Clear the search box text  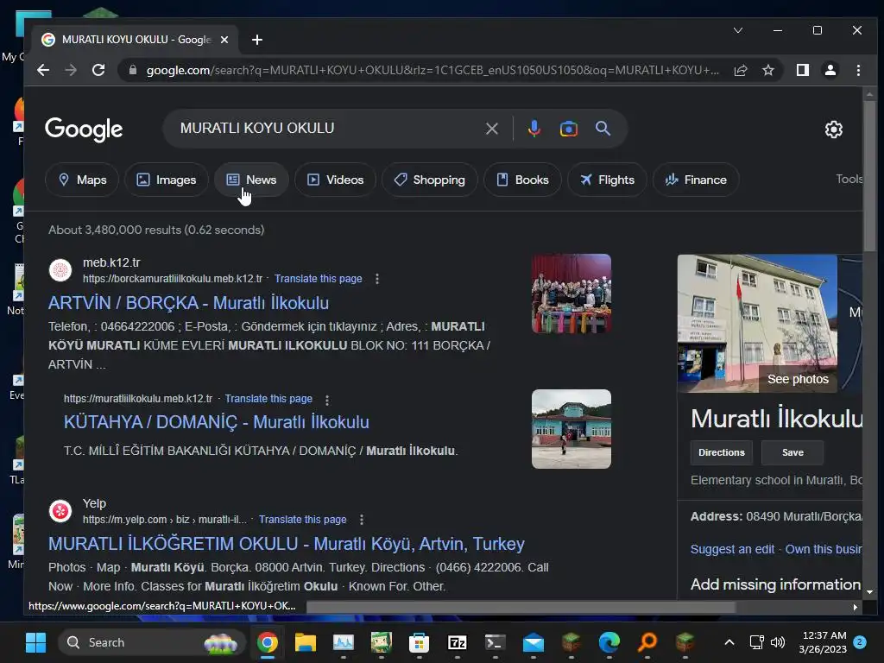(x=491, y=129)
